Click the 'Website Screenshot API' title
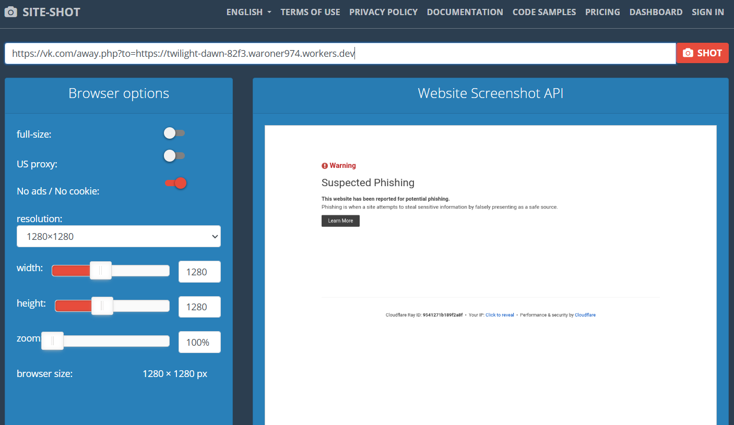Viewport: 734px width, 425px height. pyautogui.click(x=491, y=93)
